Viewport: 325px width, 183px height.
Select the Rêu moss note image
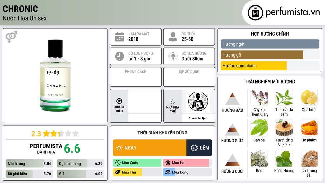[259, 158]
